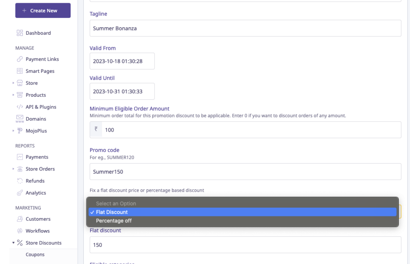Click the Analytics icon in sidebar

point(20,193)
